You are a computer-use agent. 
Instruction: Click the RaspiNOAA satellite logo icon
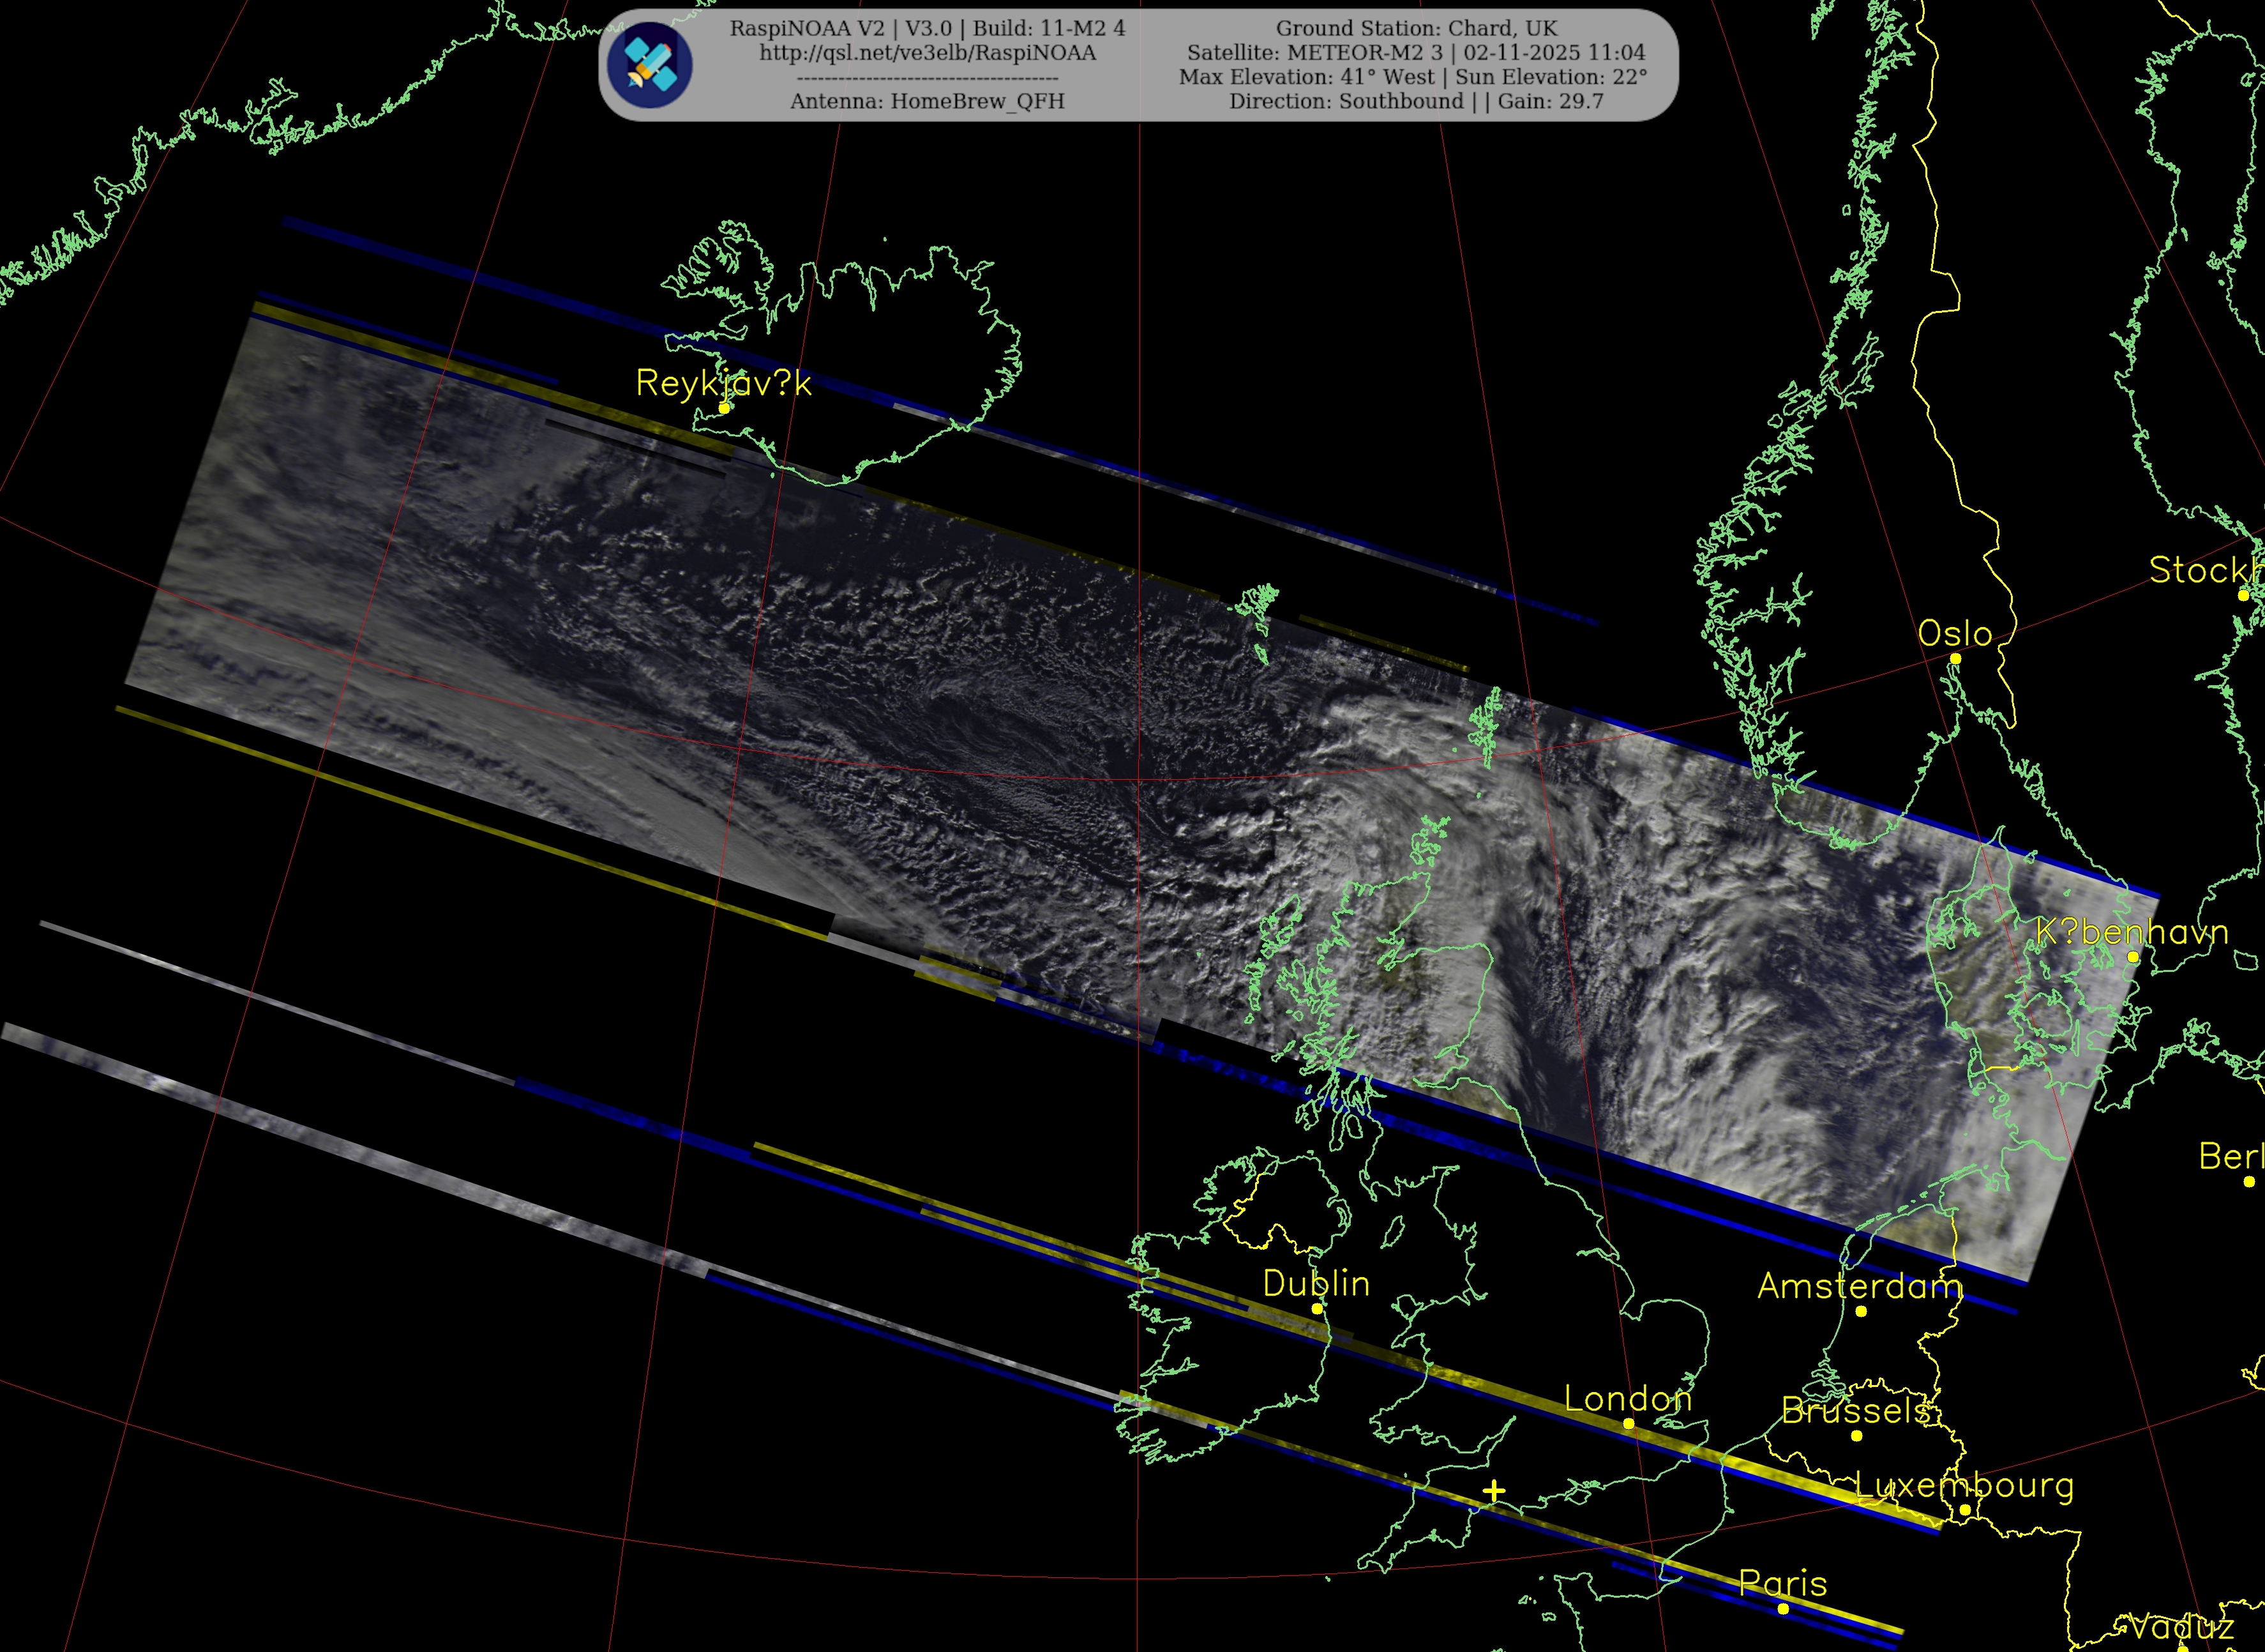[x=650, y=65]
